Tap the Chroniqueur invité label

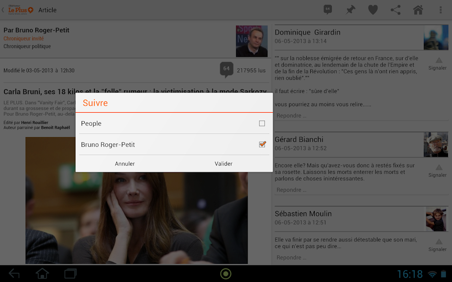pos(24,39)
